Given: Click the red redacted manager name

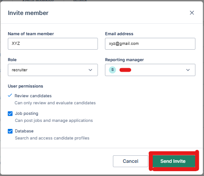Looking at the screenshot, I should click(x=125, y=70).
